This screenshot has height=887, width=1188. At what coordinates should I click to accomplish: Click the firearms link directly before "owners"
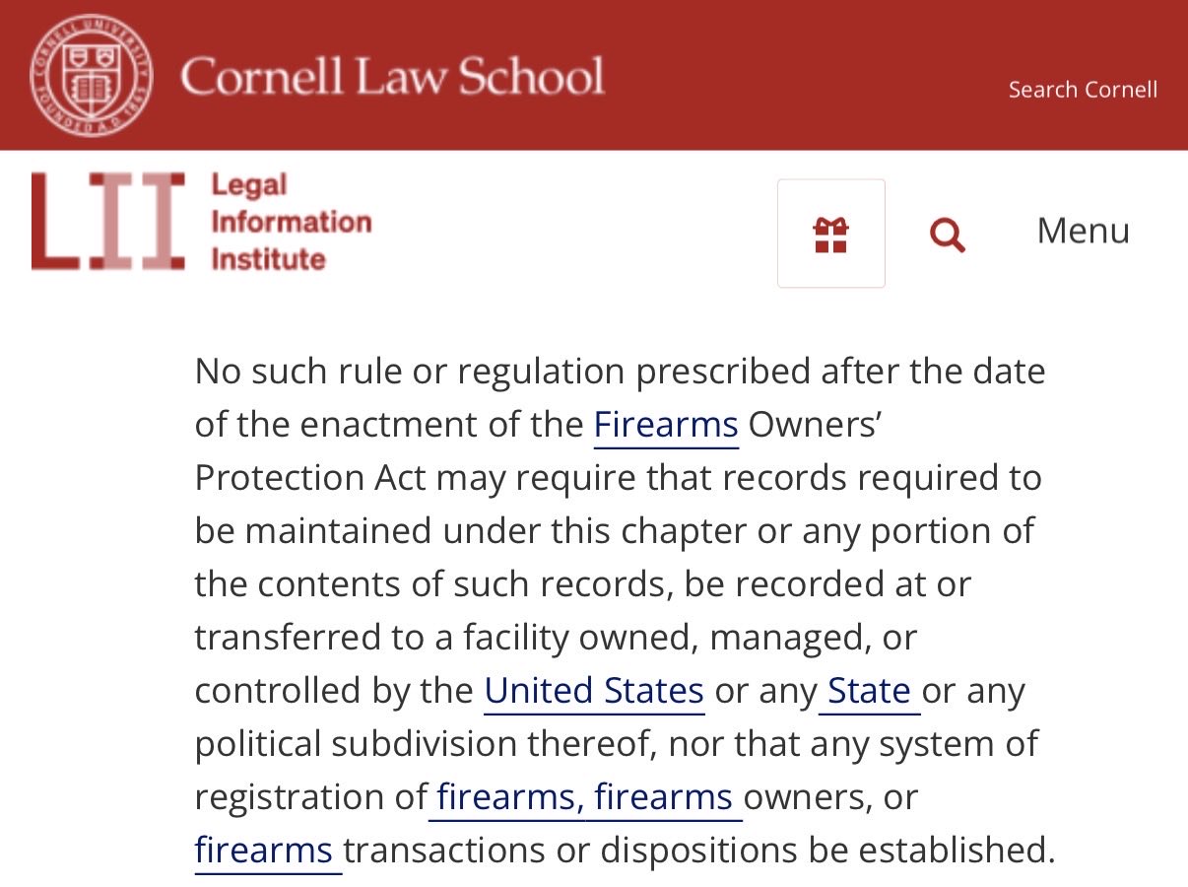(x=663, y=797)
